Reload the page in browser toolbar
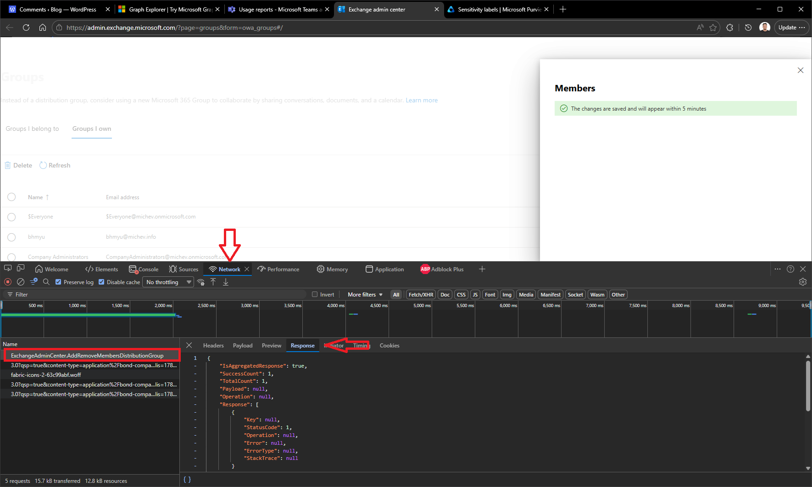This screenshot has height=487, width=812. click(x=26, y=28)
